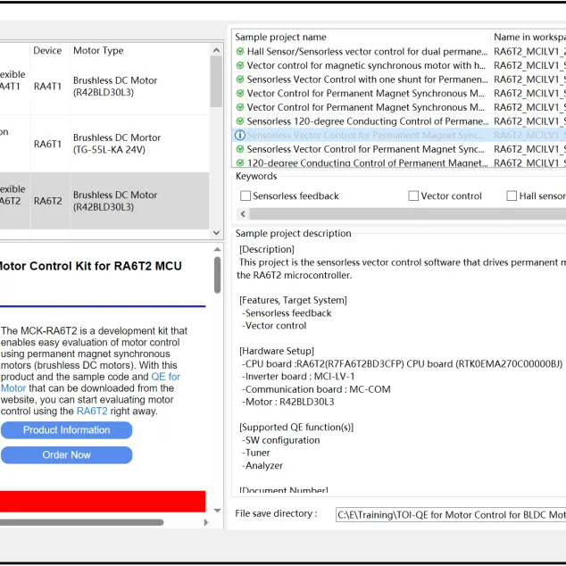Select the highlighted Sensorless Vector Control project row

coord(399,135)
